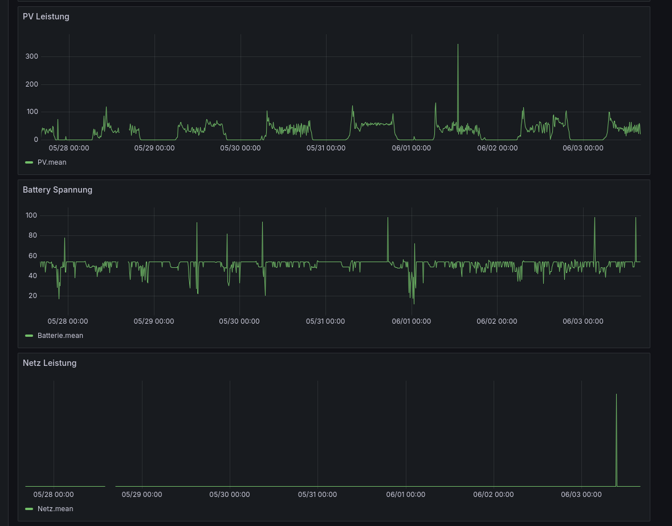Click the single tall spike in Netz Leistung

[x=616, y=395]
